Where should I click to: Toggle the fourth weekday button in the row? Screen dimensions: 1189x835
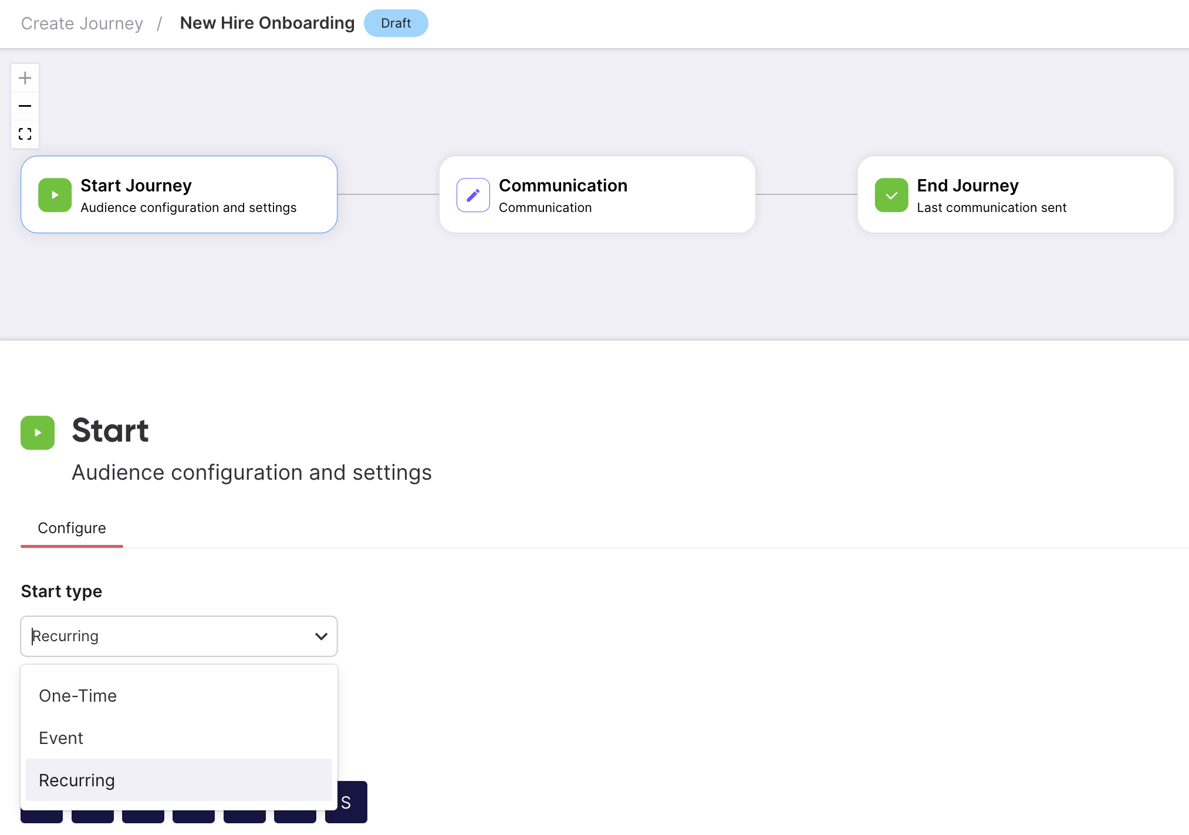coord(194,816)
